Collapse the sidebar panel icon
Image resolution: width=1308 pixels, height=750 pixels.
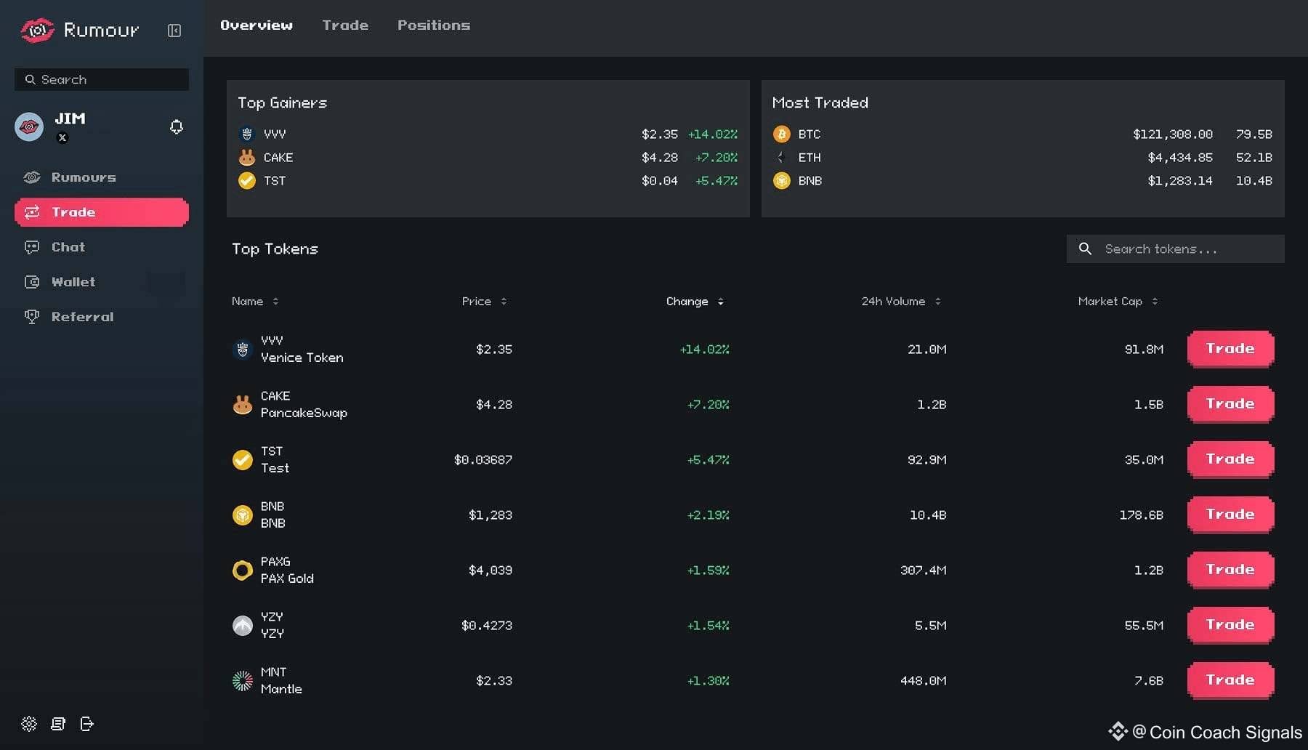[x=174, y=31]
